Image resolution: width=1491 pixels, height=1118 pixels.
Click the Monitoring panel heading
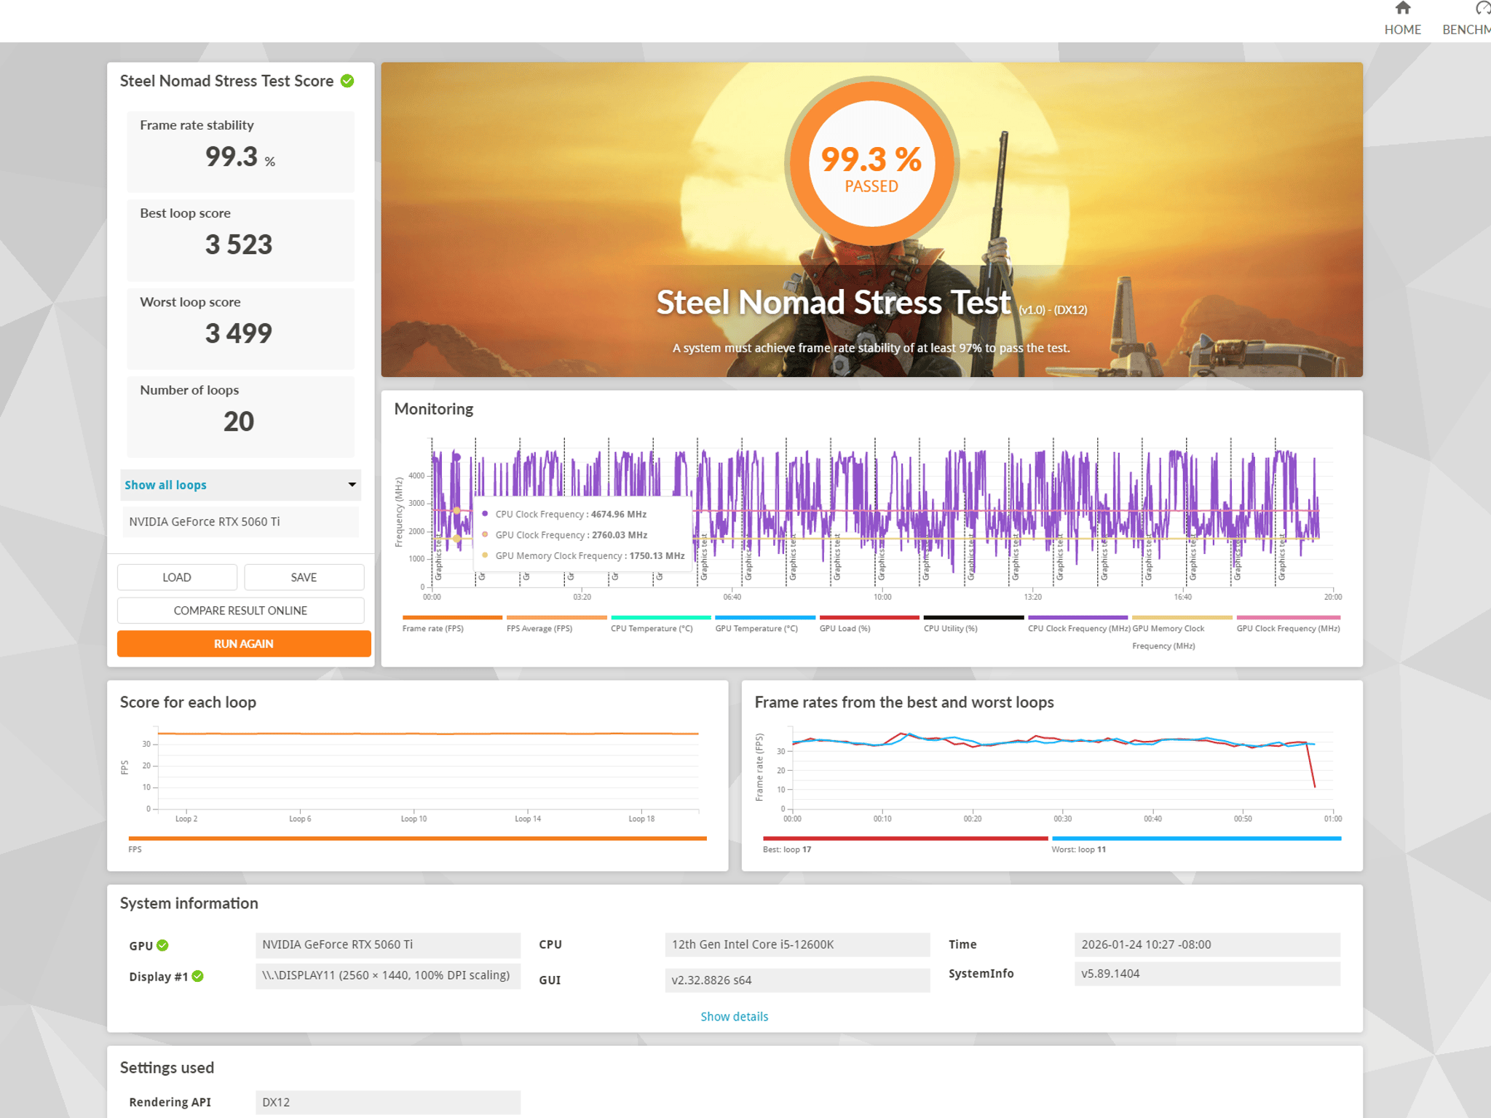pyautogui.click(x=433, y=409)
